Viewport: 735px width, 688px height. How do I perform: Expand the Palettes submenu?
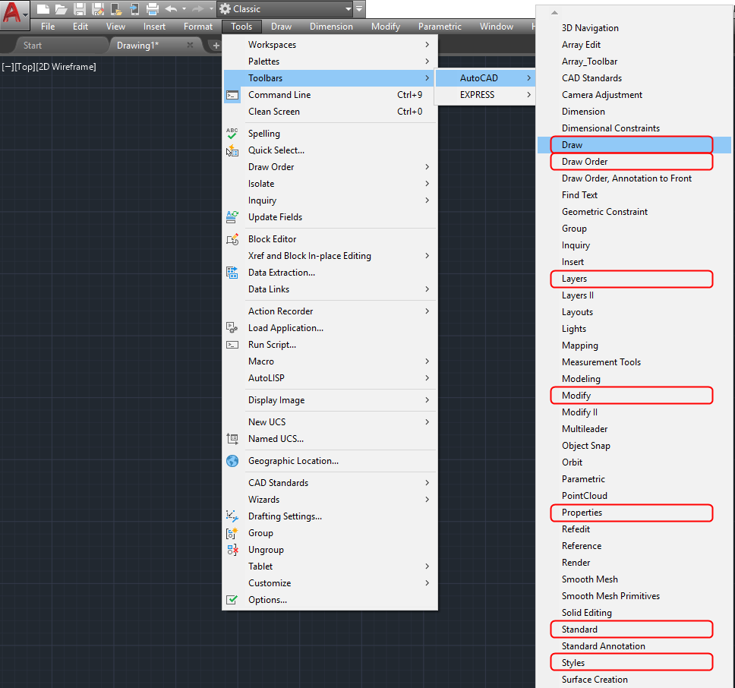click(330, 62)
